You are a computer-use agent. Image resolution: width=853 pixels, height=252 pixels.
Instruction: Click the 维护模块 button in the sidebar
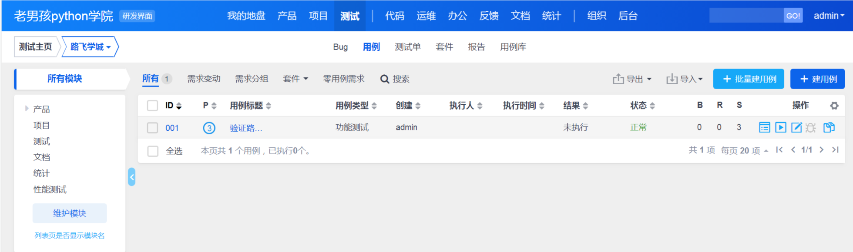click(x=70, y=213)
